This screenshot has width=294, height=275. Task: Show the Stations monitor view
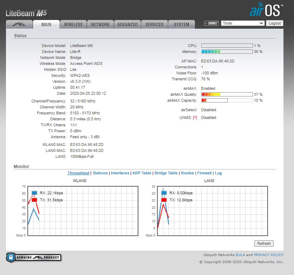click(100, 173)
